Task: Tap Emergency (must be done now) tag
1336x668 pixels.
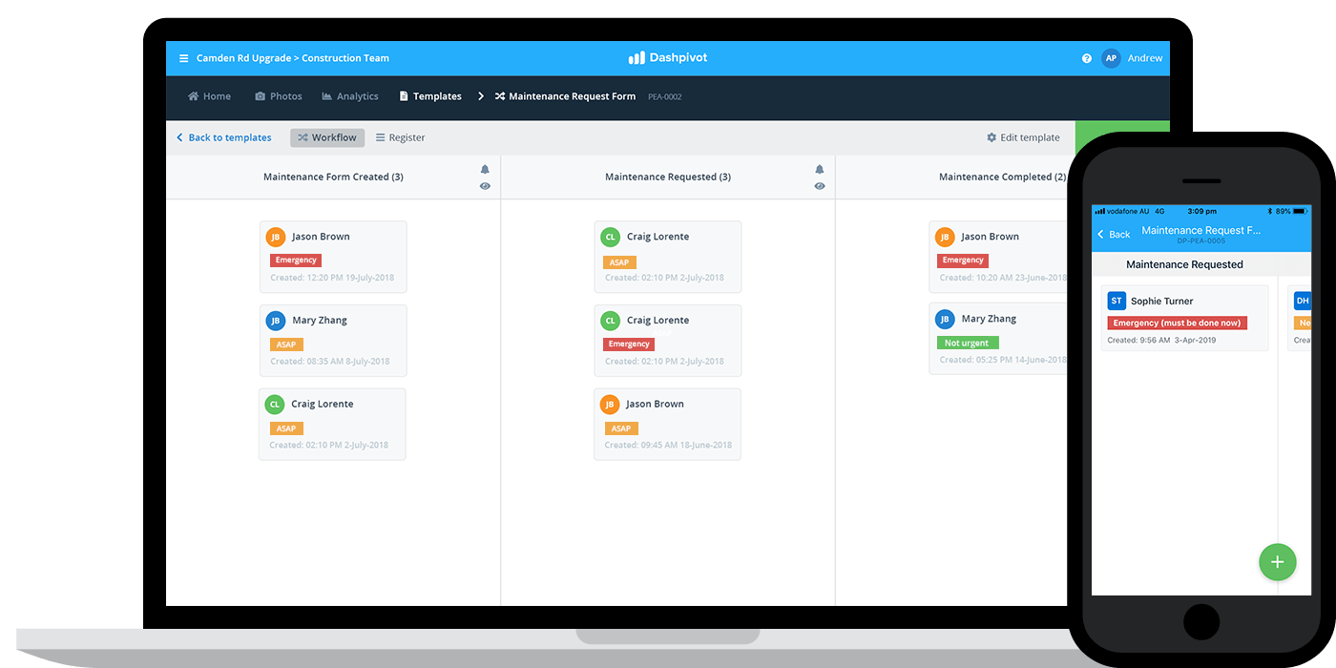Action: [1178, 324]
